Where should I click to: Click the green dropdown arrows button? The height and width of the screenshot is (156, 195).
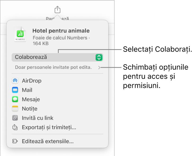[99, 57]
